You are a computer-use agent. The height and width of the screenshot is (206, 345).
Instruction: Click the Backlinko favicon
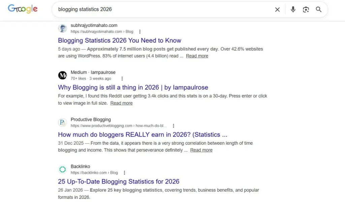(62, 169)
